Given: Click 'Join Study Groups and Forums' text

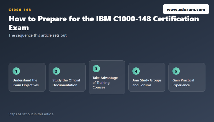Looking at the screenshot, I should pyautogui.click(x=147, y=83).
